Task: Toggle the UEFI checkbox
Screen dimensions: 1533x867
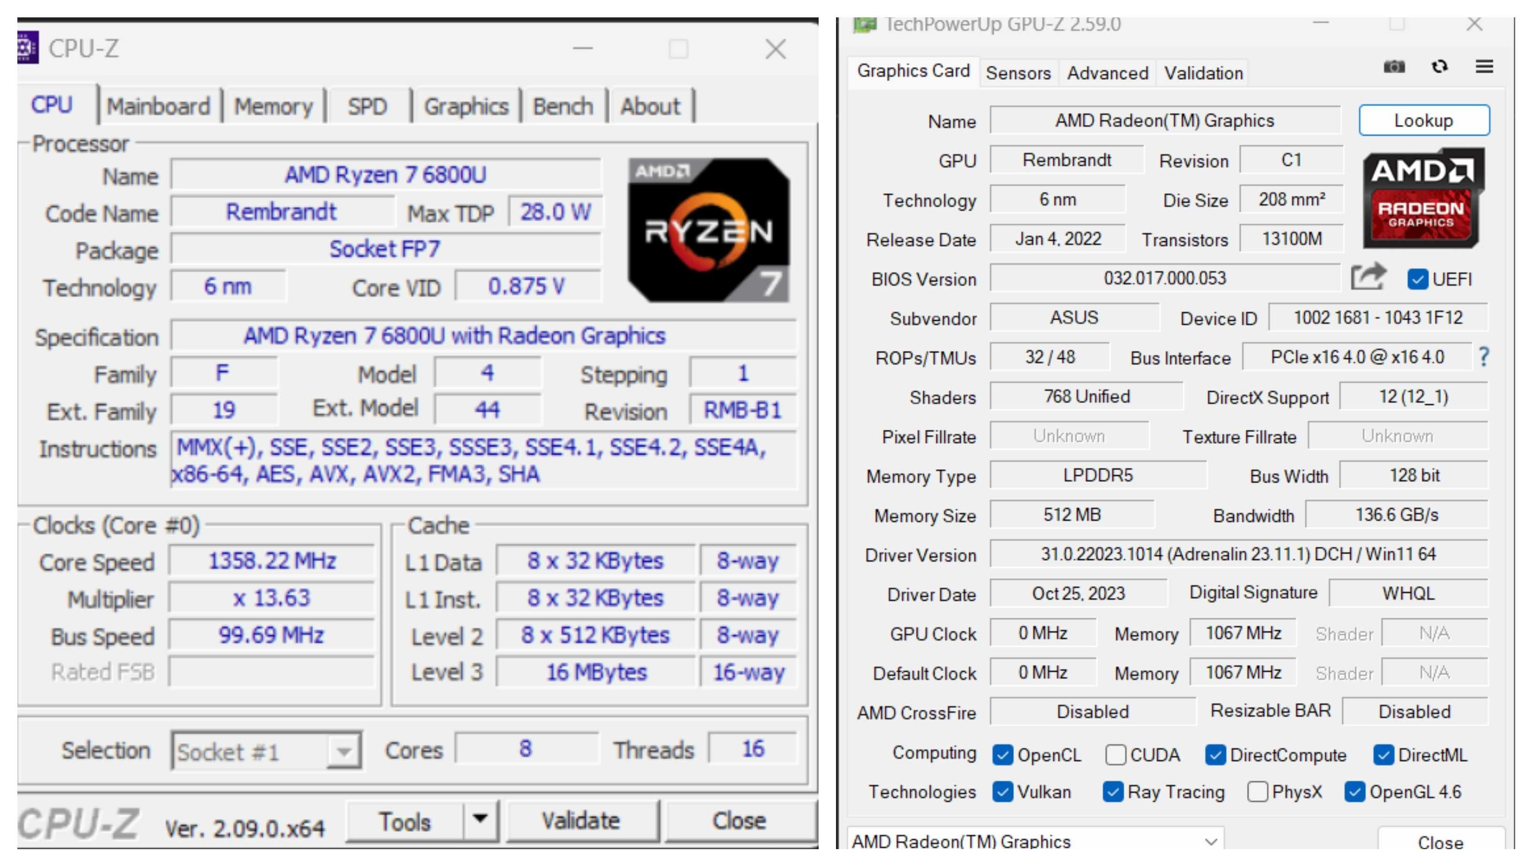Action: (1417, 279)
